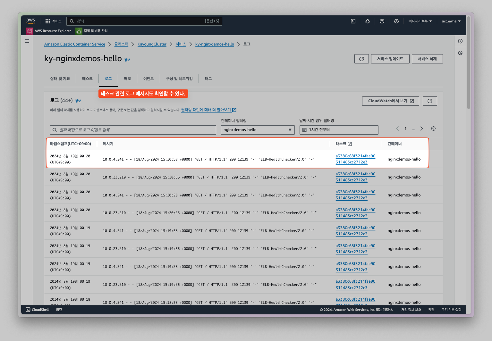Open the left hamburger navigation menu

coord(27,41)
